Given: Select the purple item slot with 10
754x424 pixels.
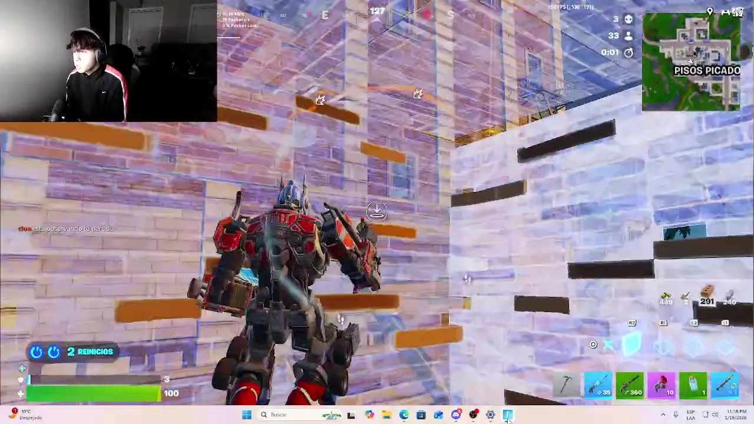Looking at the screenshot, I should click(x=662, y=385).
